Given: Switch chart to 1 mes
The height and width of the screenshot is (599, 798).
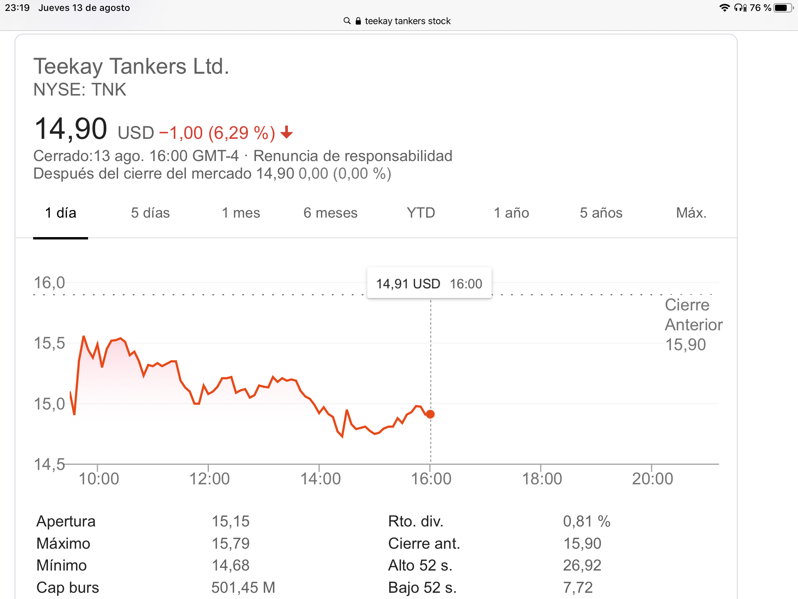Looking at the screenshot, I should click(x=241, y=213).
